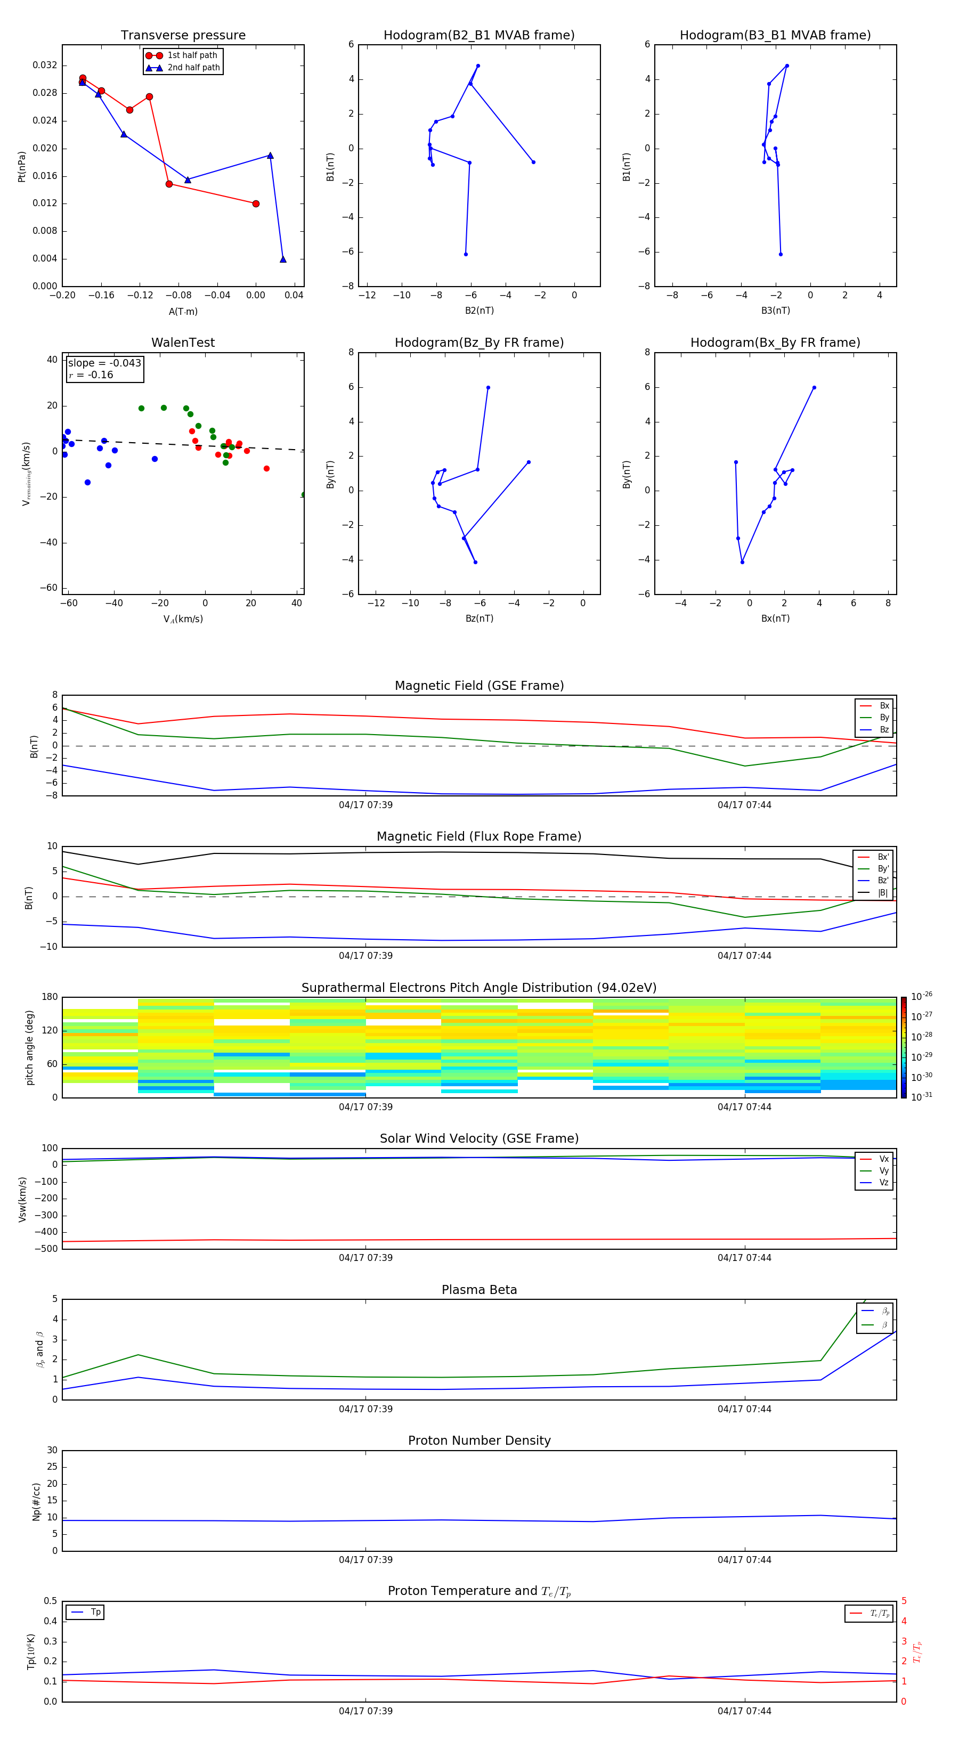Click the 'Hodogram(Bx_By FR frame)' title
959x1758 pixels.
[x=775, y=343]
